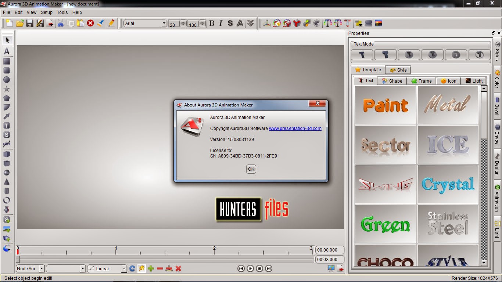Image resolution: width=502 pixels, height=282 pixels.
Task: Pick the circle shape tool
Action: (7, 80)
